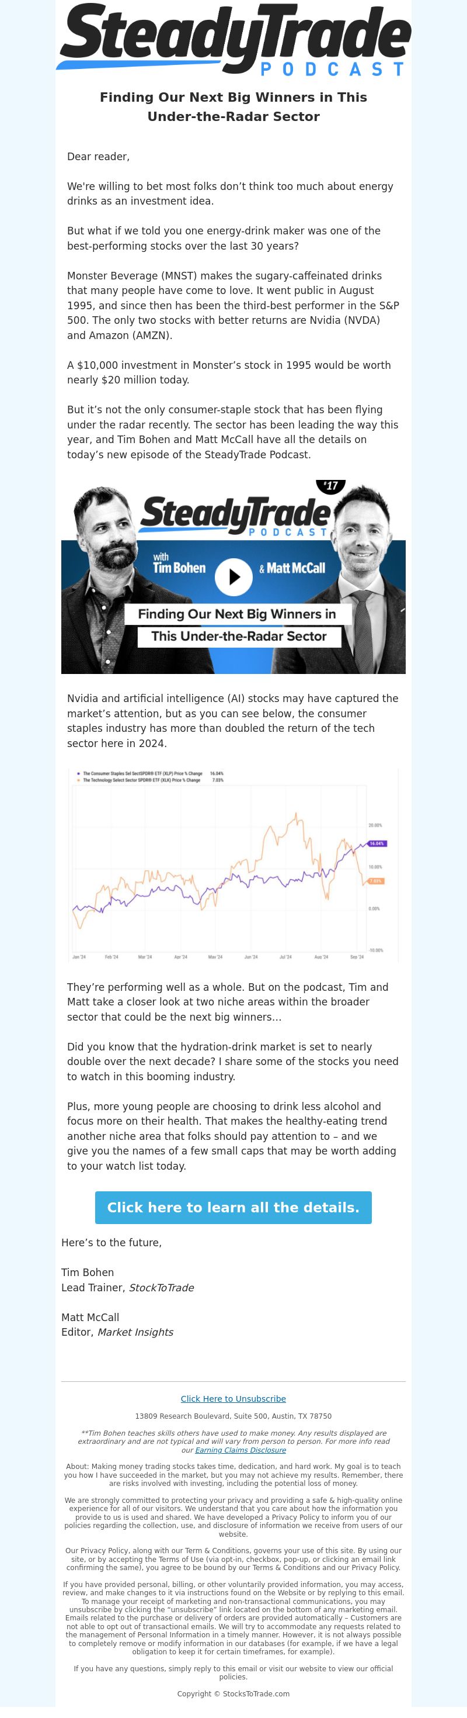The image size is (467, 1718).
Task: Click "& Matt McCall" text on the banner
Action: (292, 568)
